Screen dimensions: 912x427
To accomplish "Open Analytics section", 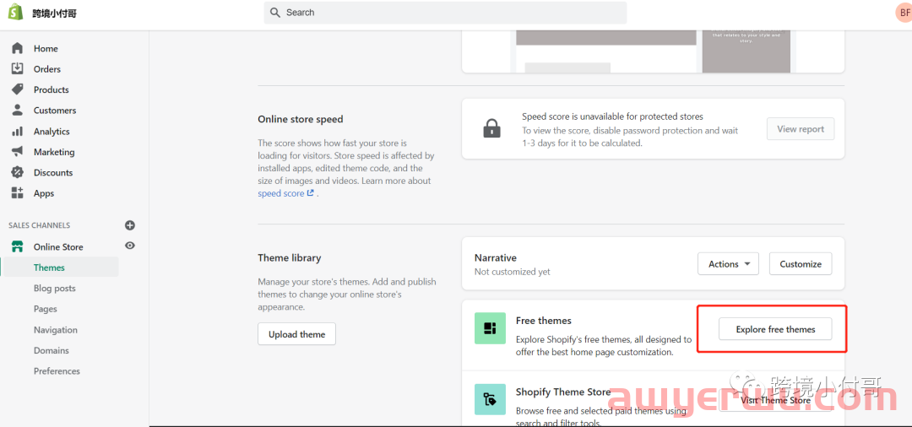I will [52, 132].
